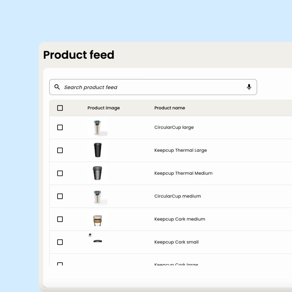Open the Keepcup Cork medium product thumbnail
Viewport: 292px width, 292px height.
[x=97, y=219]
